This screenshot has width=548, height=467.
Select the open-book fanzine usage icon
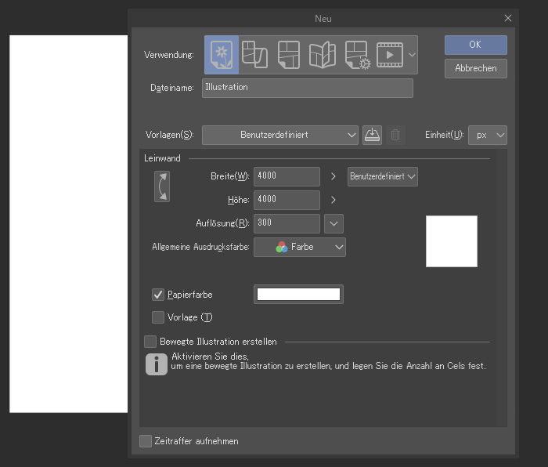pyautogui.click(x=323, y=55)
